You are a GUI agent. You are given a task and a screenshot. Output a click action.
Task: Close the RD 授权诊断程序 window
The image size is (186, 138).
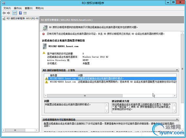pos(180,2)
